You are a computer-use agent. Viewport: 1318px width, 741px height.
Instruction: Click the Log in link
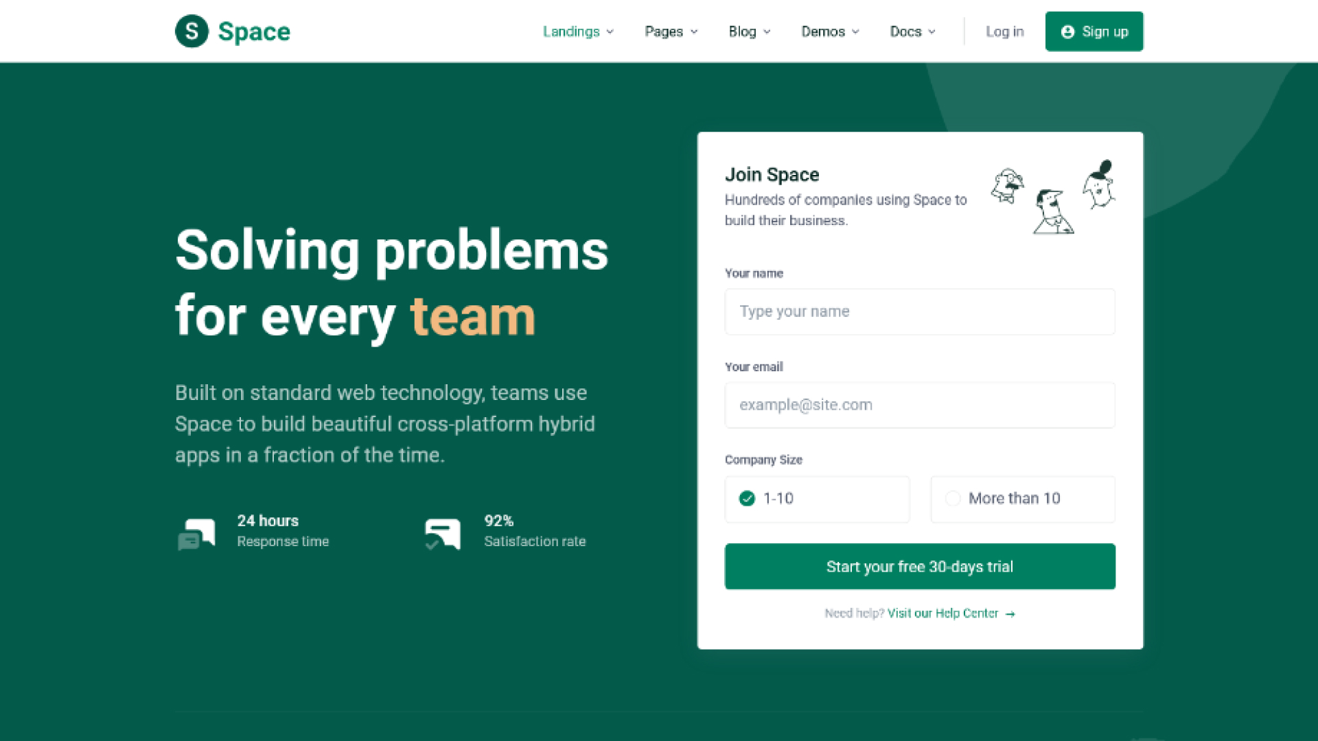coord(1004,32)
